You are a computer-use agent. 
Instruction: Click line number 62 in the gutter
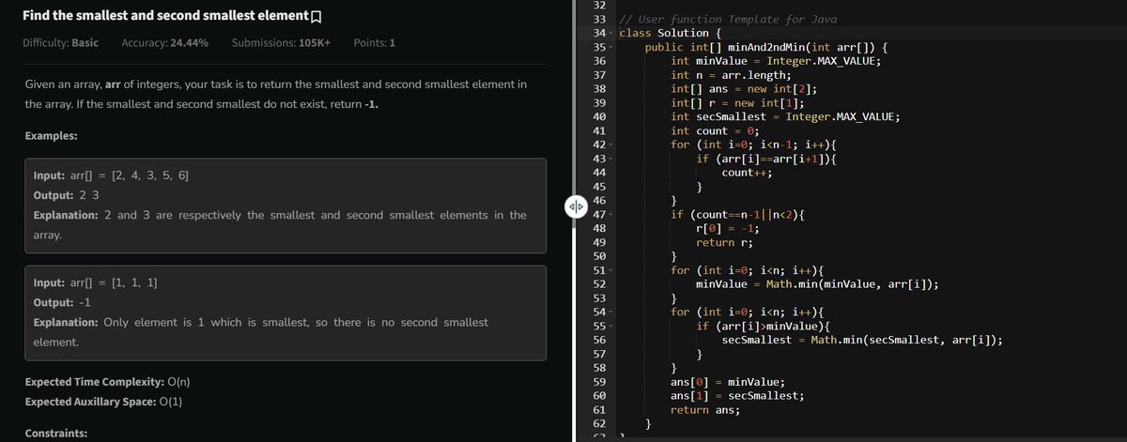coord(599,423)
